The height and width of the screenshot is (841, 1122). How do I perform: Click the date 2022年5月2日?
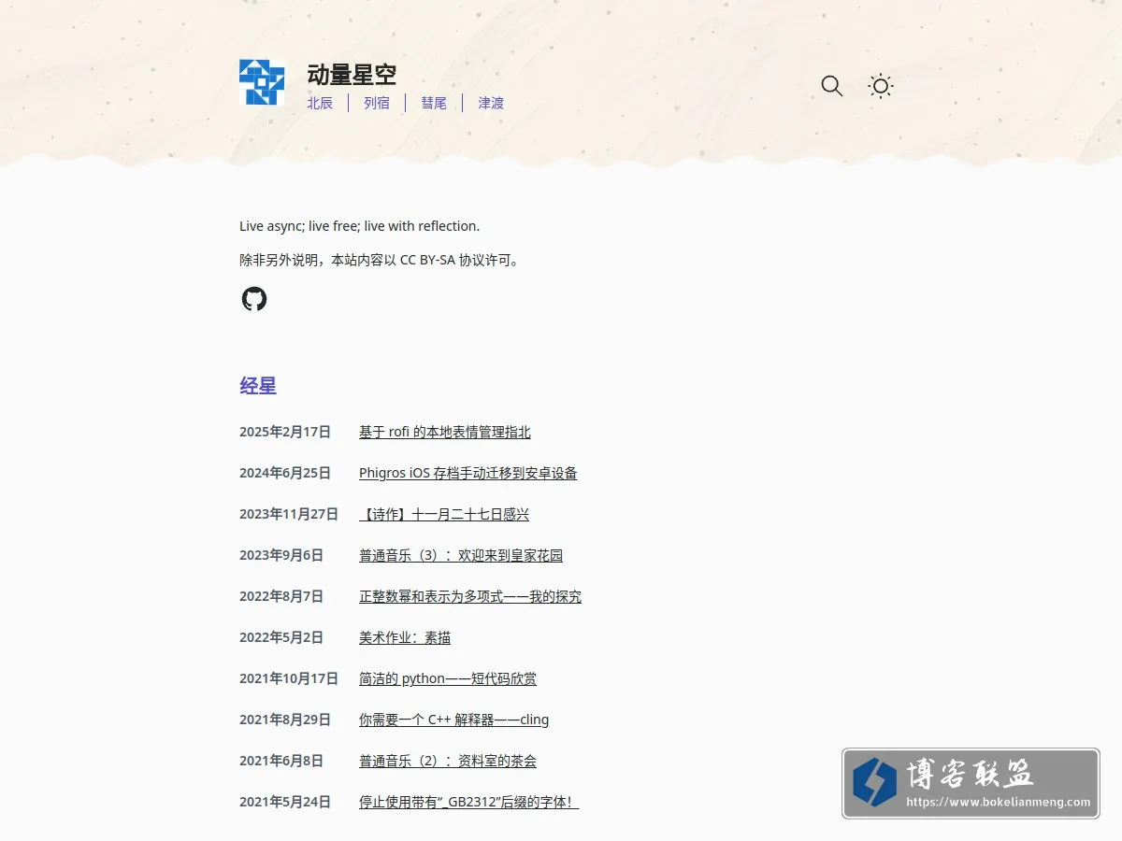(281, 637)
